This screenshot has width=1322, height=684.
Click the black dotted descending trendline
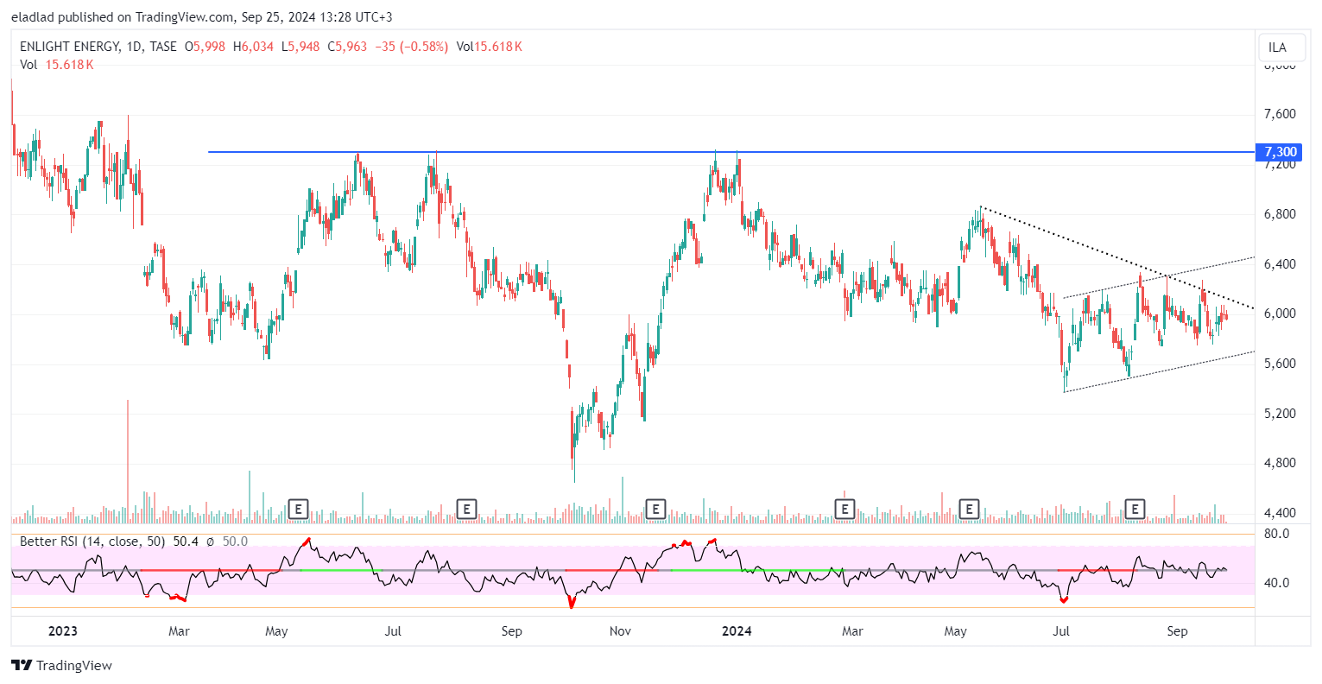point(1117,257)
